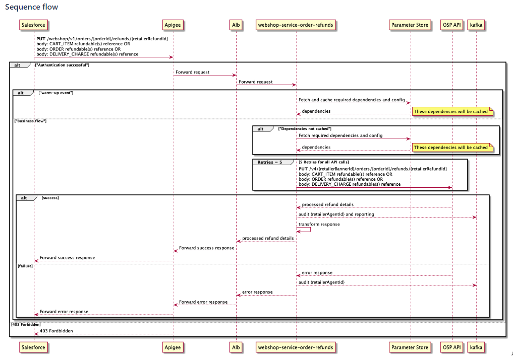Select "error response" message from OSP API
513x360 pixels.
tap(317, 273)
